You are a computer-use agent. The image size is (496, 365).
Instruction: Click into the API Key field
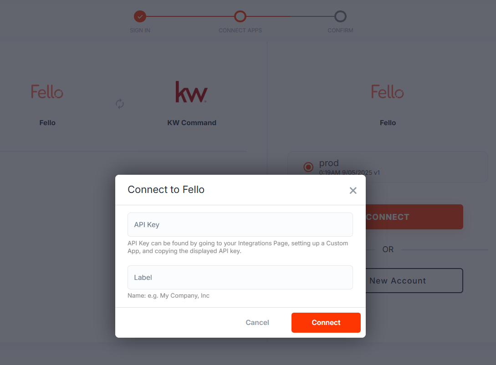coord(240,224)
